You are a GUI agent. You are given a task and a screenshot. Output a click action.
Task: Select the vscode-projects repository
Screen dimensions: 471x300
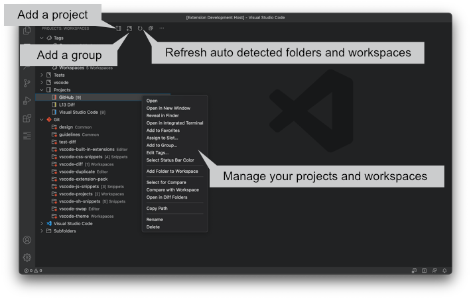[89, 194]
